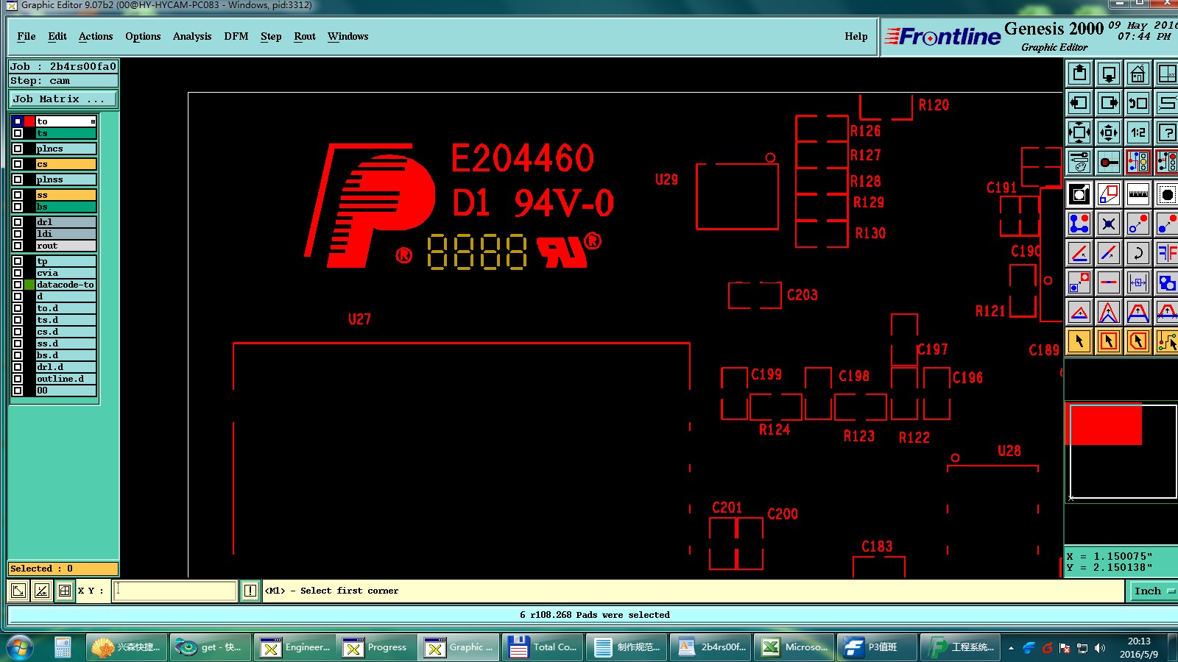Toggle display checkbox for layer drl
1178x662 pixels.
click(18, 222)
